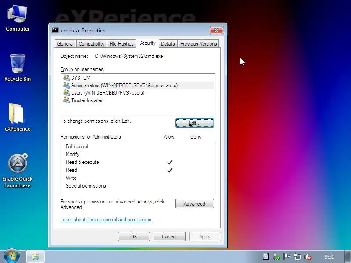The width and height of the screenshot is (351, 263).
Task: Open the File Hashes tab
Action: (x=122, y=43)
